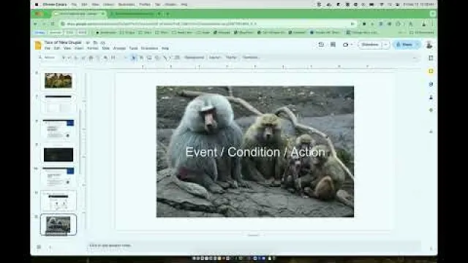Screen dimensions: 468x263
Task: Open Google Keep yellow sidebar icon
Action: [431, 72]
